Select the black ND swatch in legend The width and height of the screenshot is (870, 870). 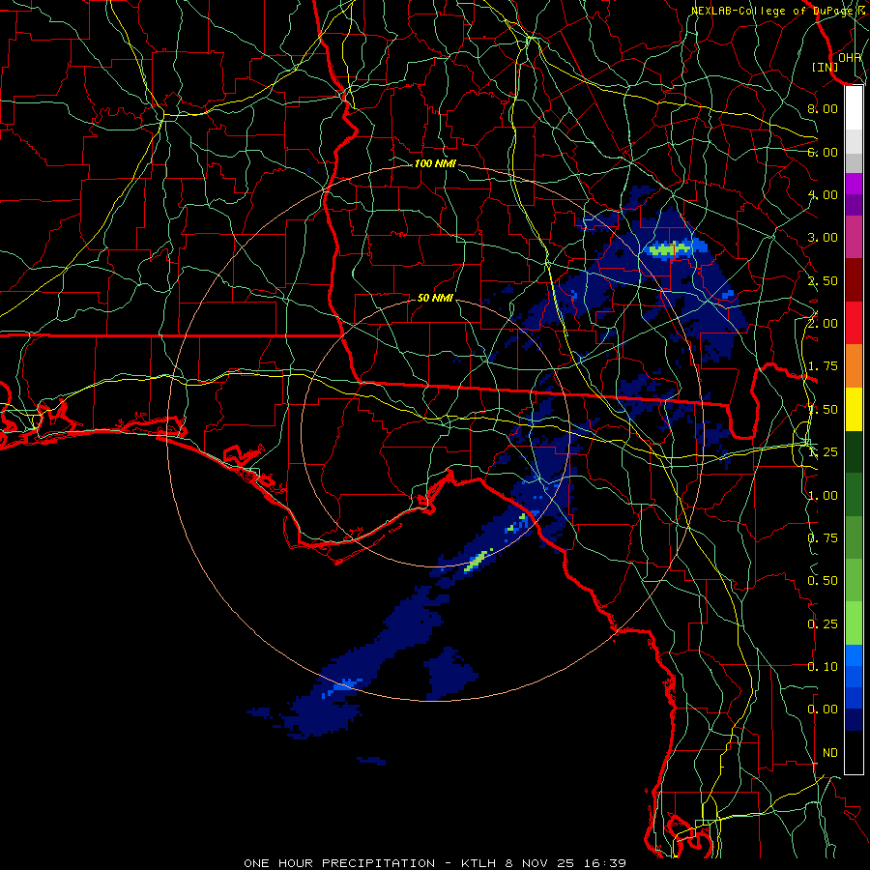click(x=854, y=752)
